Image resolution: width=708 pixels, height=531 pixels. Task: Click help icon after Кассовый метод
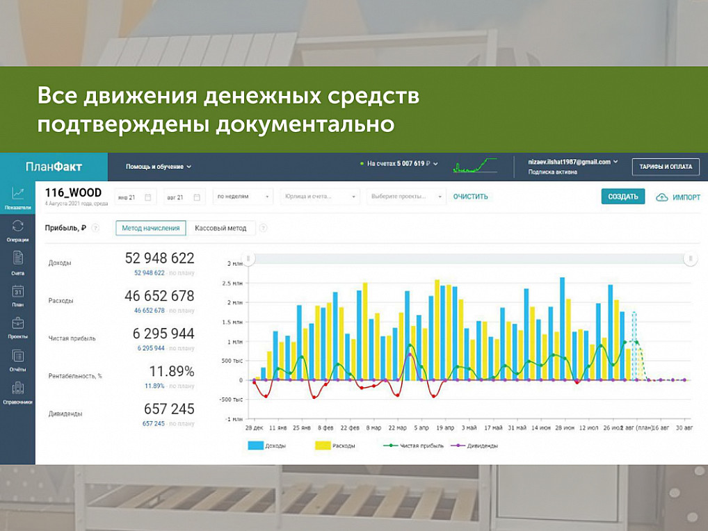(264, 228)
